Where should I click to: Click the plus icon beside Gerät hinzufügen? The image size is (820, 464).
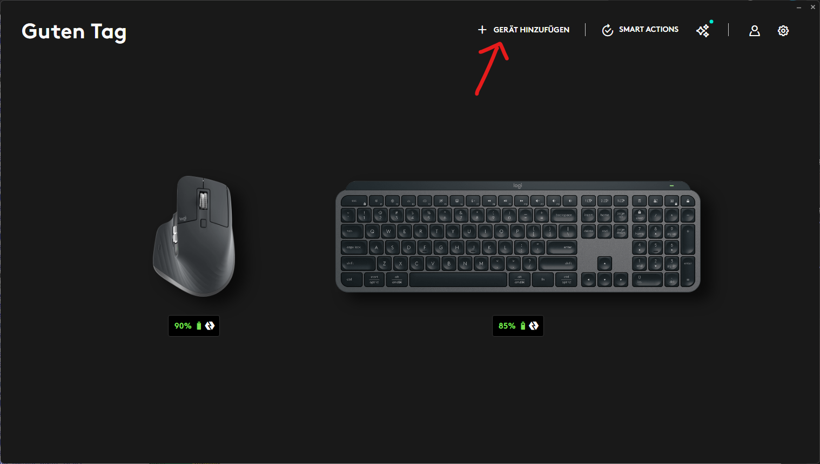click(x=482, y=30)
